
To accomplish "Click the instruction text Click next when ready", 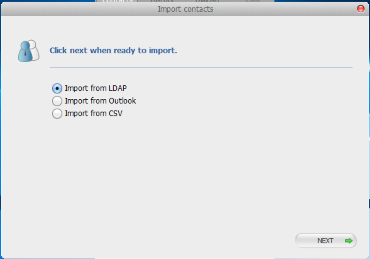I will tap(113, 50).
